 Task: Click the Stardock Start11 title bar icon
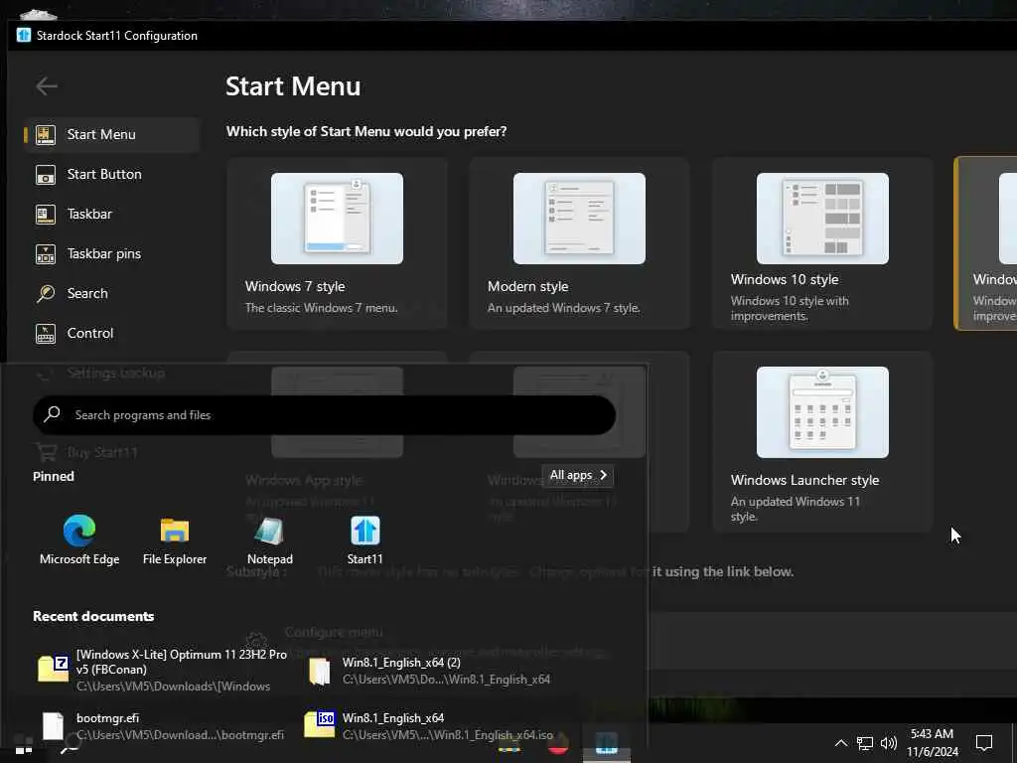click(x=24, y=35)
